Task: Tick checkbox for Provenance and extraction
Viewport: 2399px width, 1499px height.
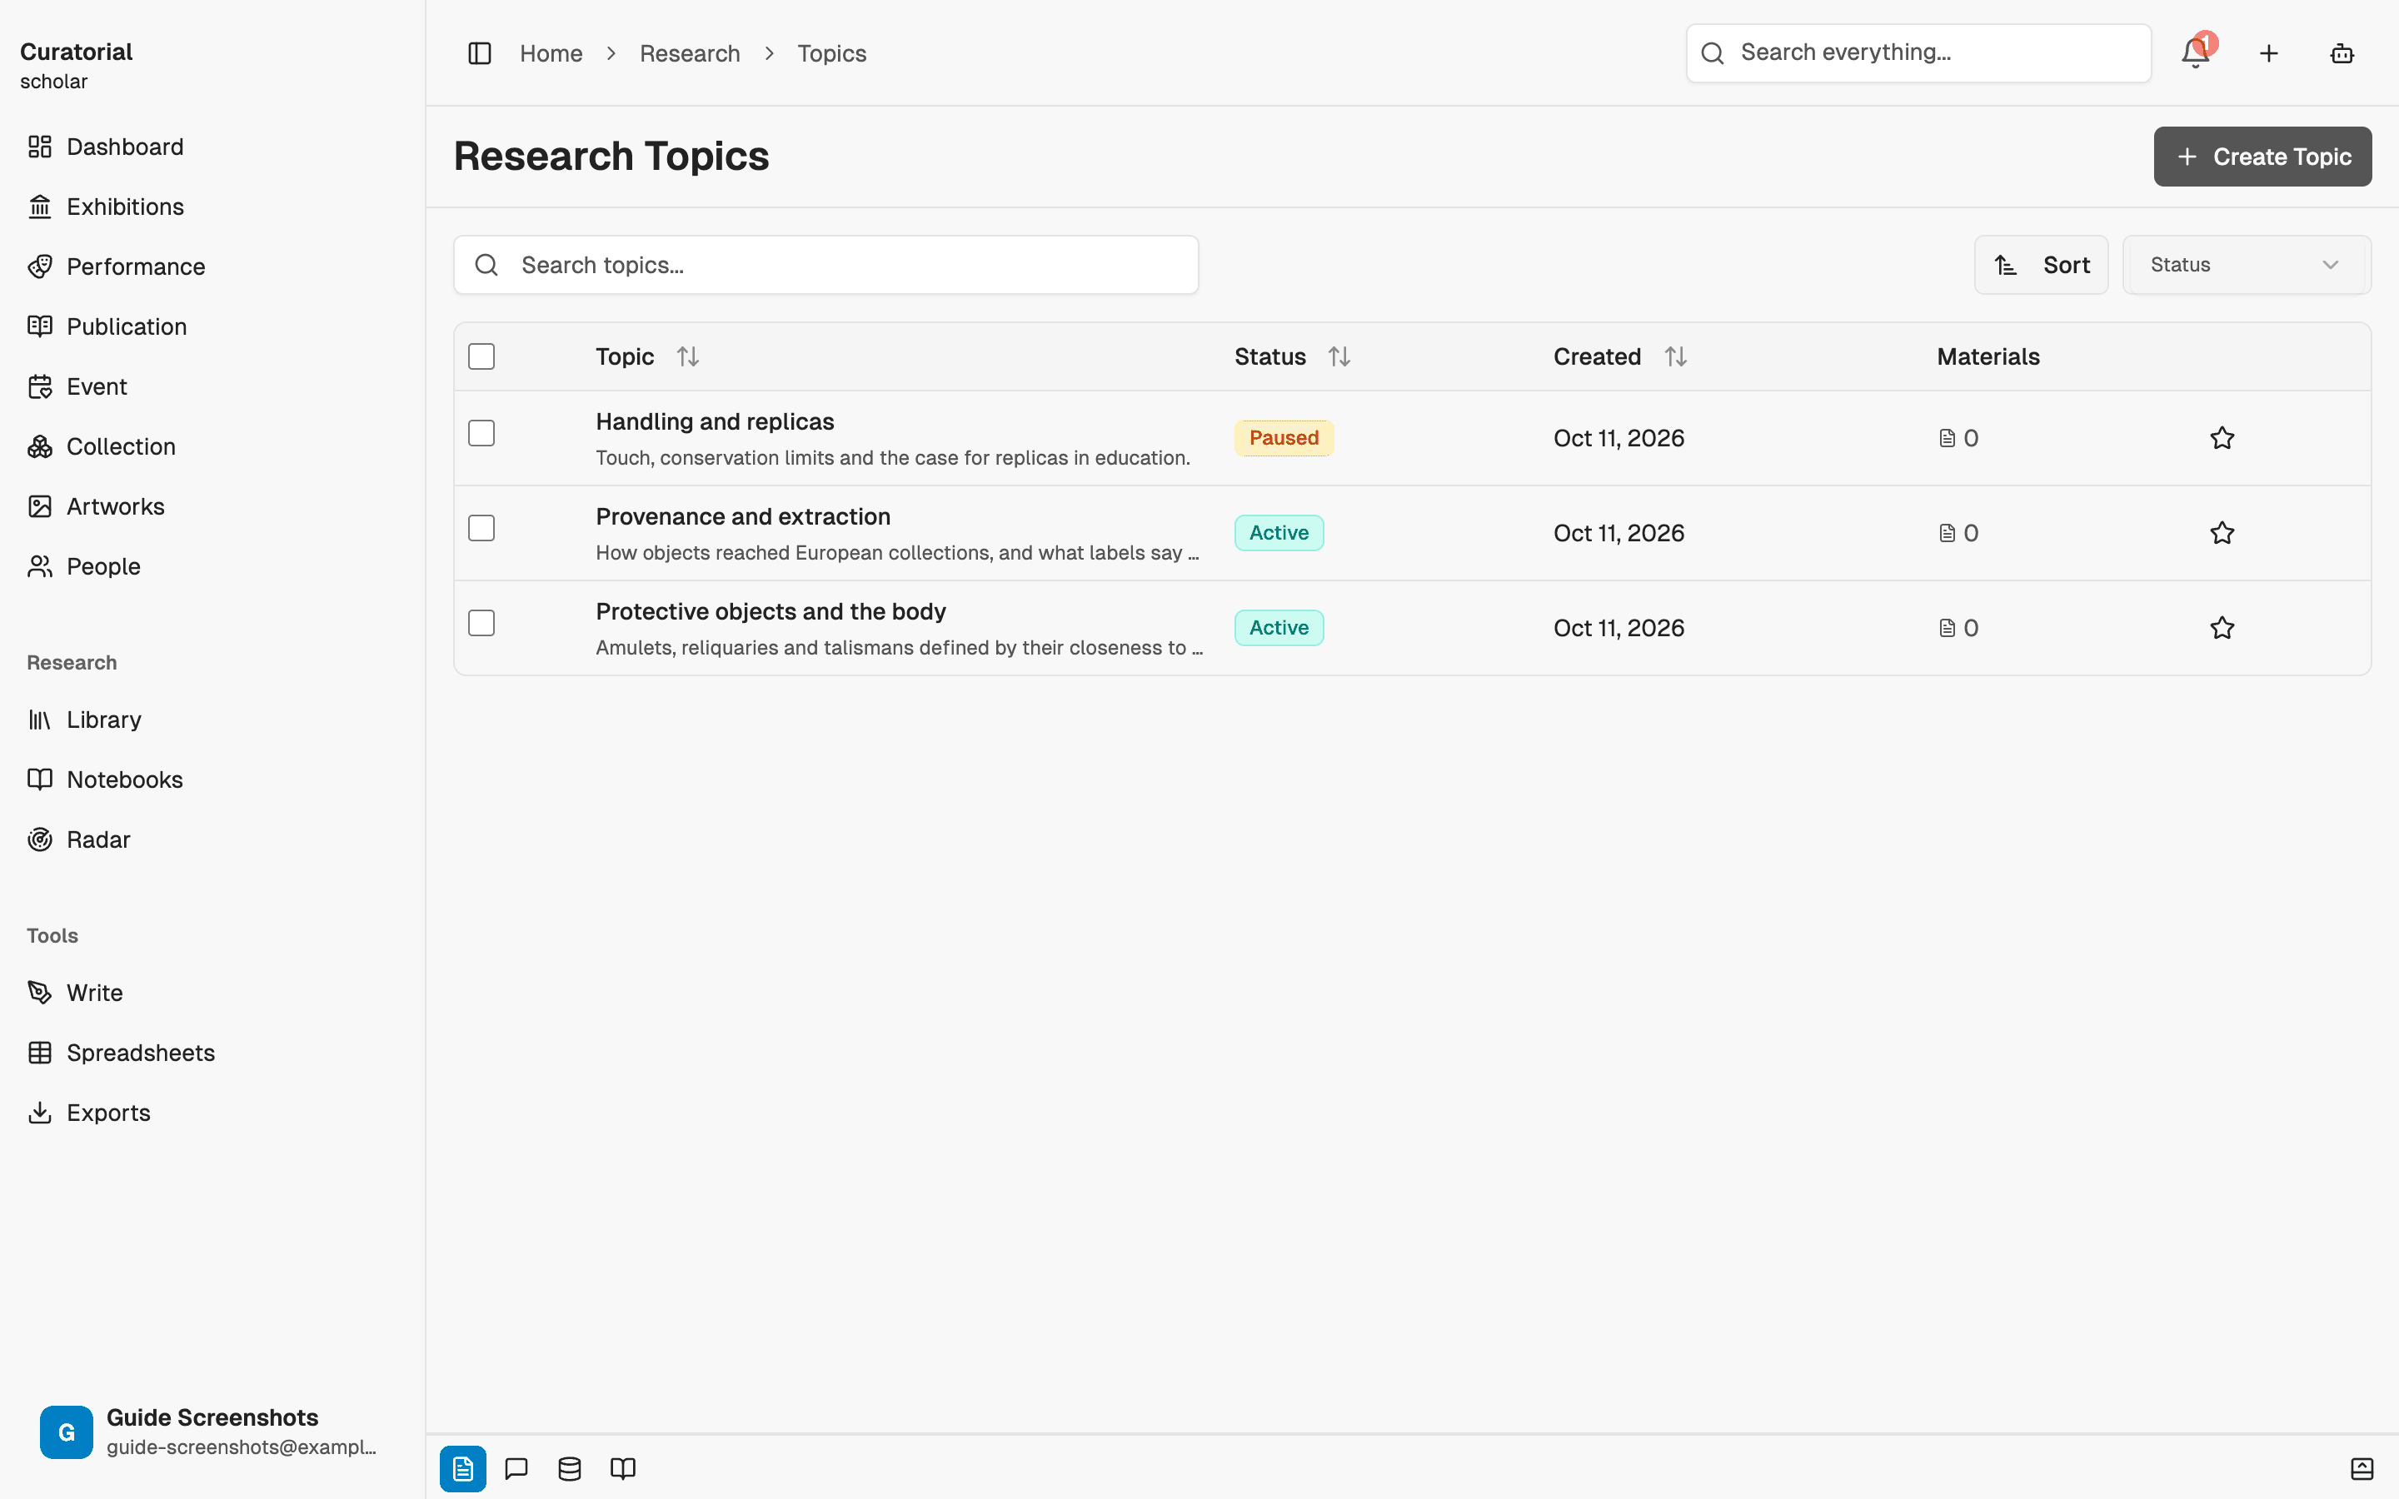Action: [481, 529]
